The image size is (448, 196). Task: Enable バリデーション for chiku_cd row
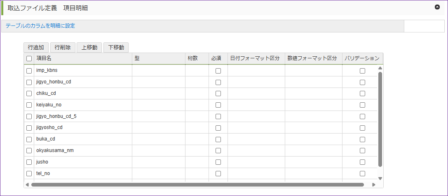362,93
